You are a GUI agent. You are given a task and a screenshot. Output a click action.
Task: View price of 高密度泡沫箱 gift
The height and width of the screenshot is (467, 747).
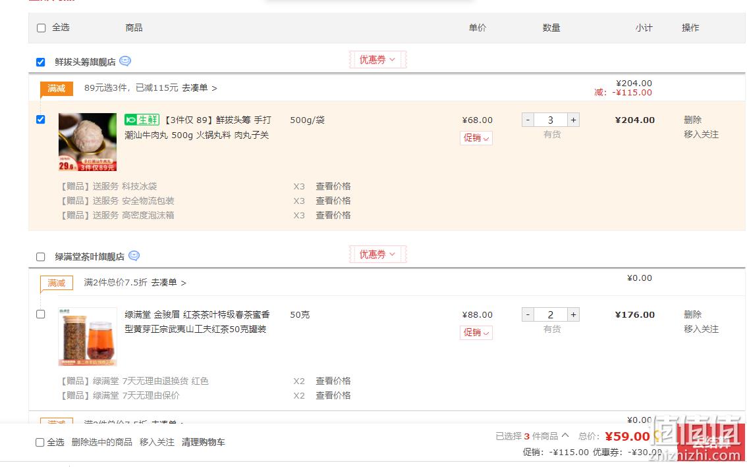pyautogui.click(x=333, y=216)
